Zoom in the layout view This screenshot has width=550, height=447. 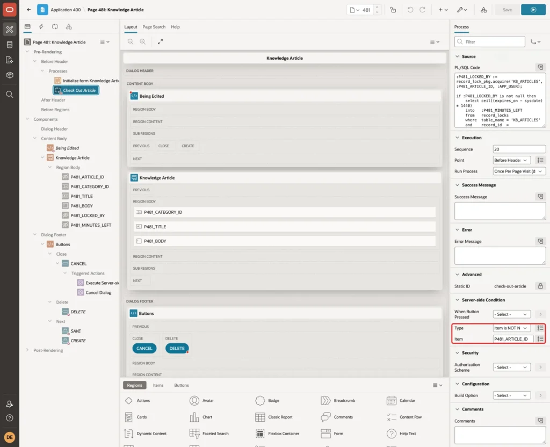143,42
